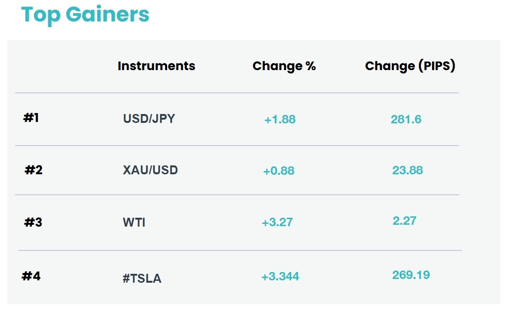Select the Change (PIPS) column header

click(x=410, y=66)
